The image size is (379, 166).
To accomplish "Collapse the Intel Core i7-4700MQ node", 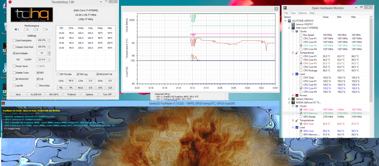I will click(x=290, y=28).
